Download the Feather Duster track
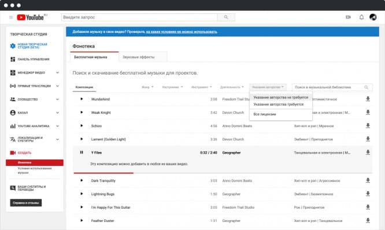The image size is (385, 230). (368, 220)
